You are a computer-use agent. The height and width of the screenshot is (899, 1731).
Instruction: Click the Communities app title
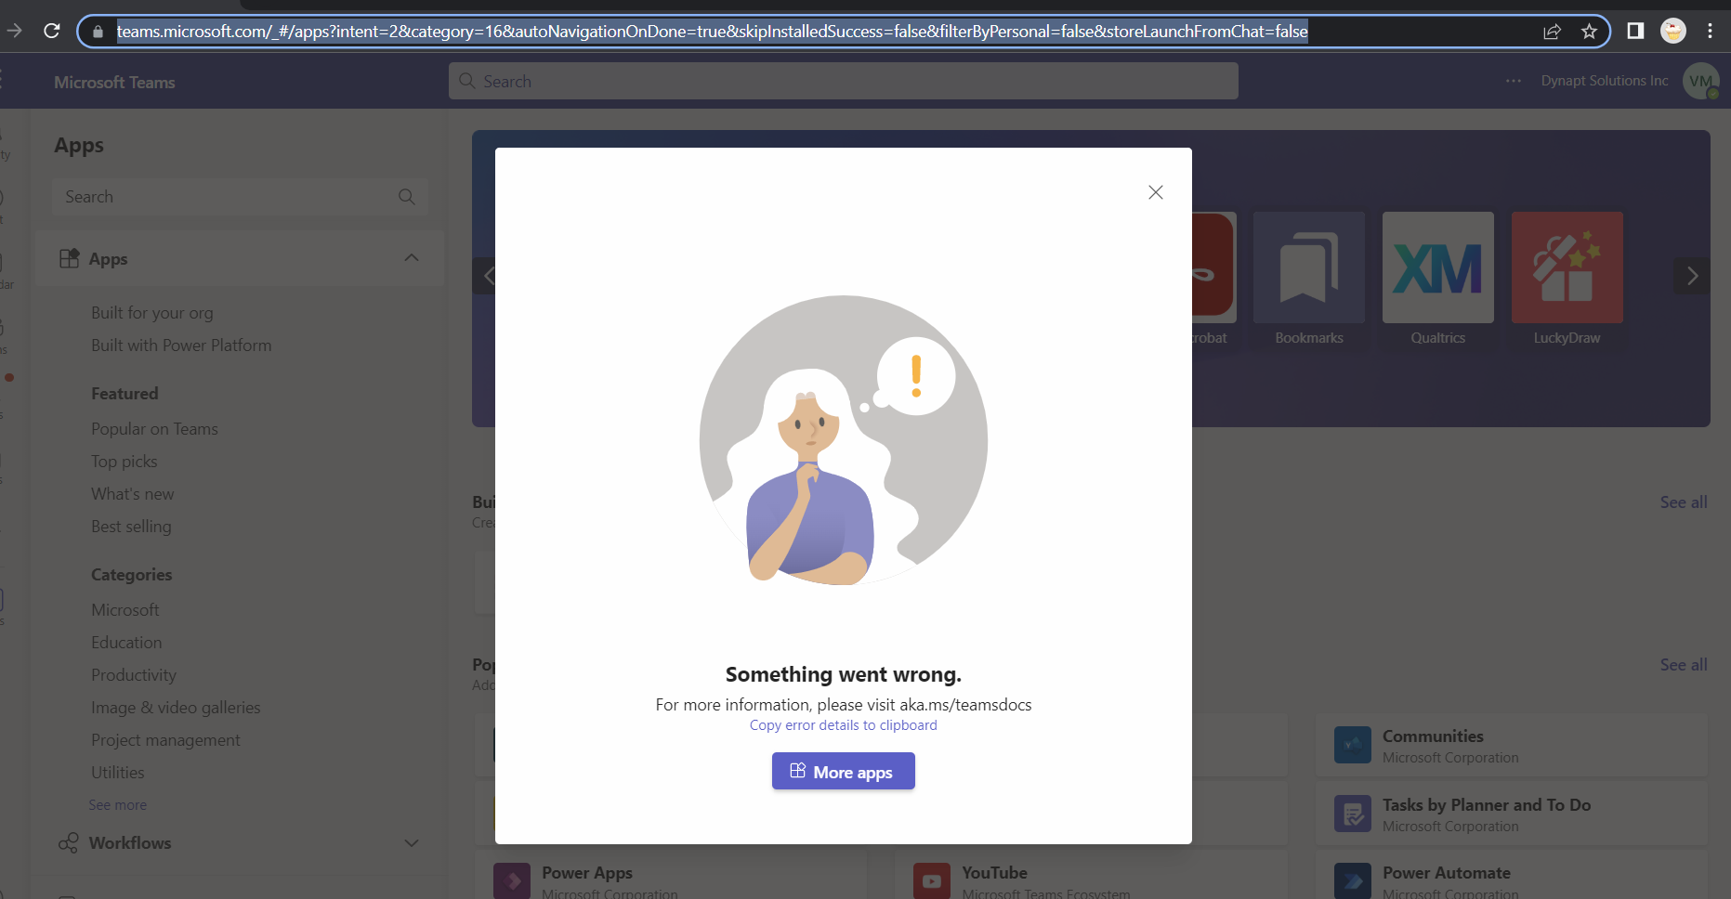[1433, 736]
